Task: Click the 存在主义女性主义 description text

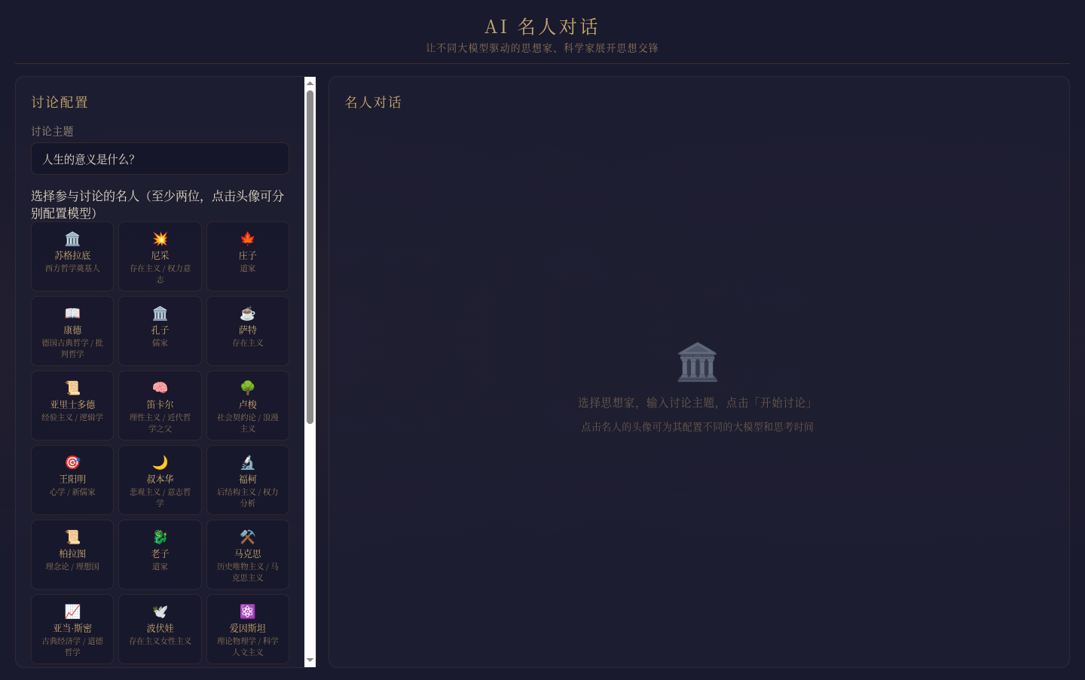Action: click(160, 642)
